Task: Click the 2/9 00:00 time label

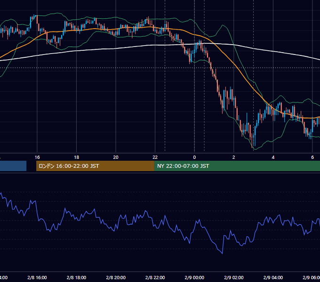Action: click(x=194, y=277)
